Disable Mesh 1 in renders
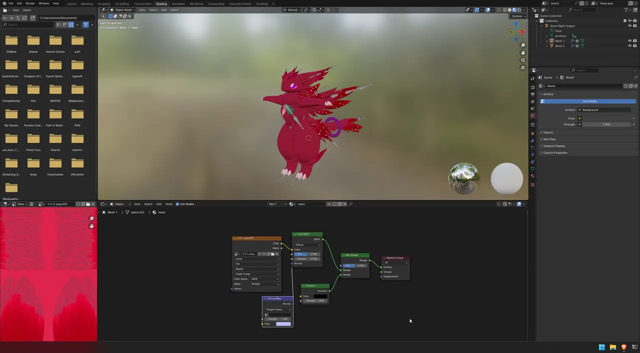The image size is (640, 353). point(634,41)
